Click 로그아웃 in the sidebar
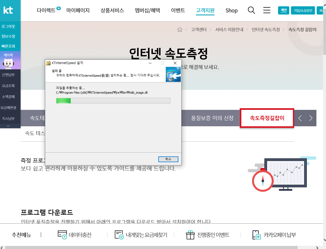This screenshot has width=326, height=249. pos(8,26)
